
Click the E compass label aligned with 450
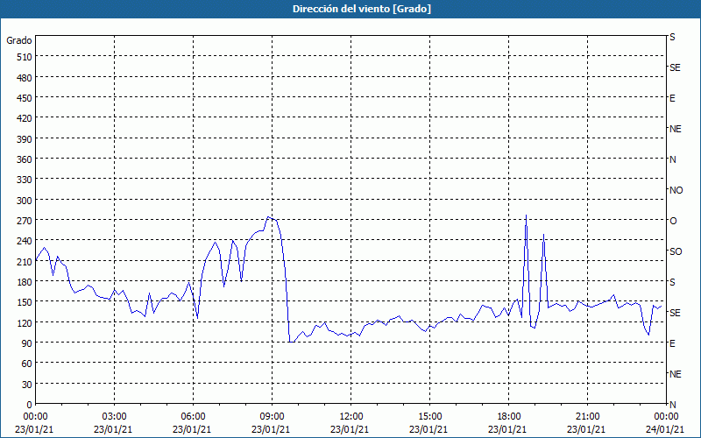(672, 98)
